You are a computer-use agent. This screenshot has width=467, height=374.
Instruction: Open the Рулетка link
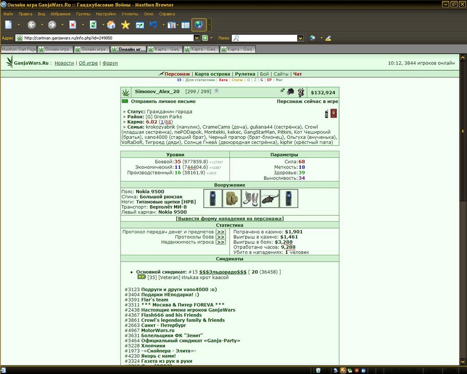(x=245, y=74)
